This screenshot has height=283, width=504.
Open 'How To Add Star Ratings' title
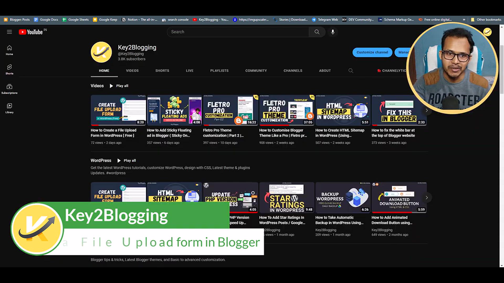pyautogui.click(x=282, y=220)
